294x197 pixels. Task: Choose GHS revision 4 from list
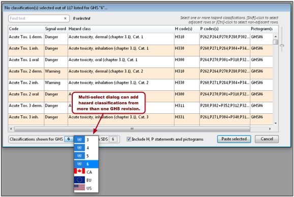coord(86,148)
